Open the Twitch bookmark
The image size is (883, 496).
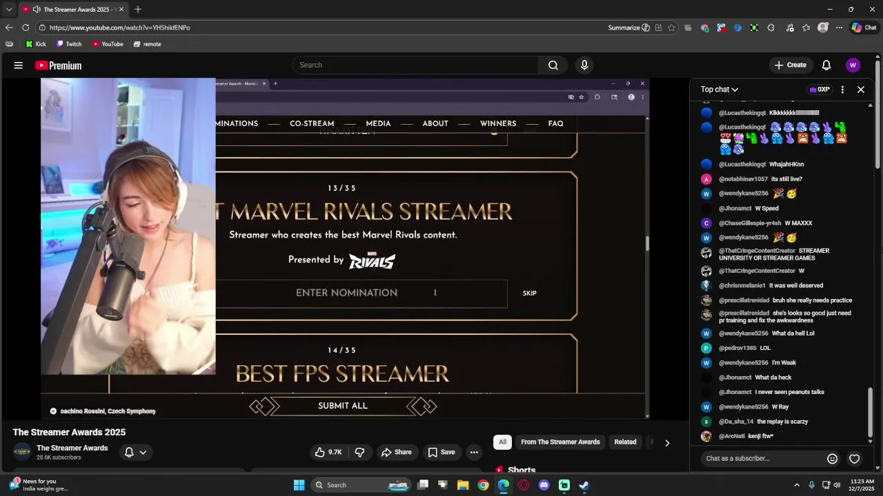pyautogui.click(x=69, y=44)
